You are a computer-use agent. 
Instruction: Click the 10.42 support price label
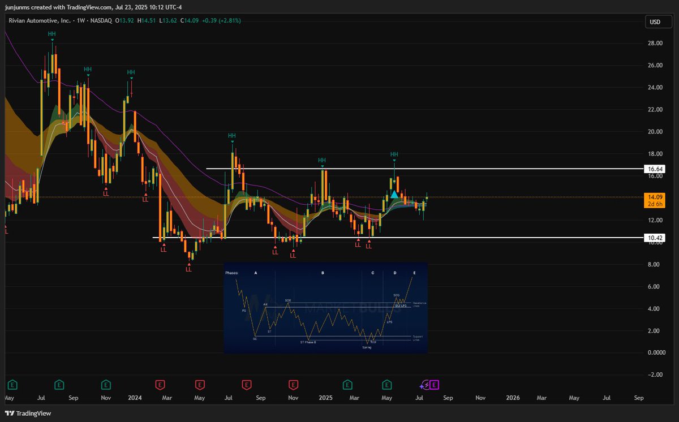(x=654, y=238)
